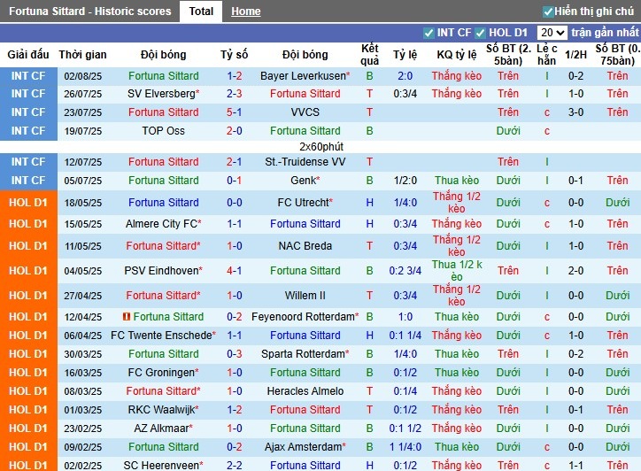
Task: Click the INT CF badge for Genk match
Action: pyautogui.click(x=28, y=181)
